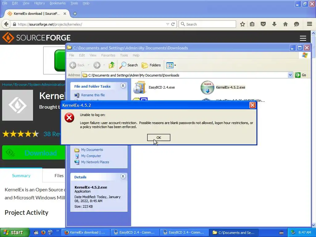
Task: Go to Firefox home page icon
Action: tap(285, 24)
